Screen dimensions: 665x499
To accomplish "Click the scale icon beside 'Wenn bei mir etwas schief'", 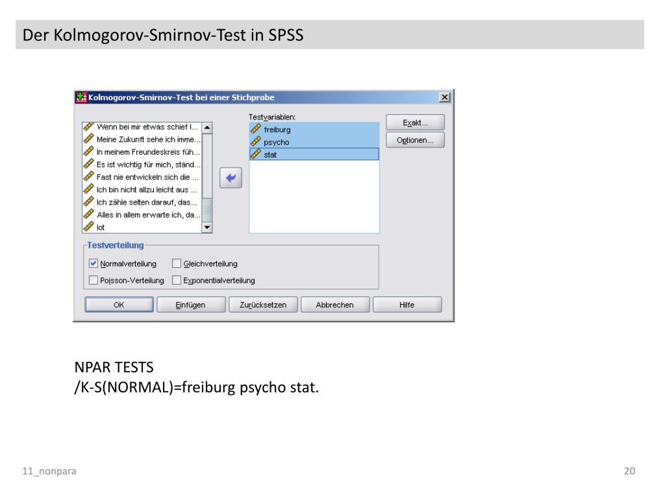I will (88, 127).
